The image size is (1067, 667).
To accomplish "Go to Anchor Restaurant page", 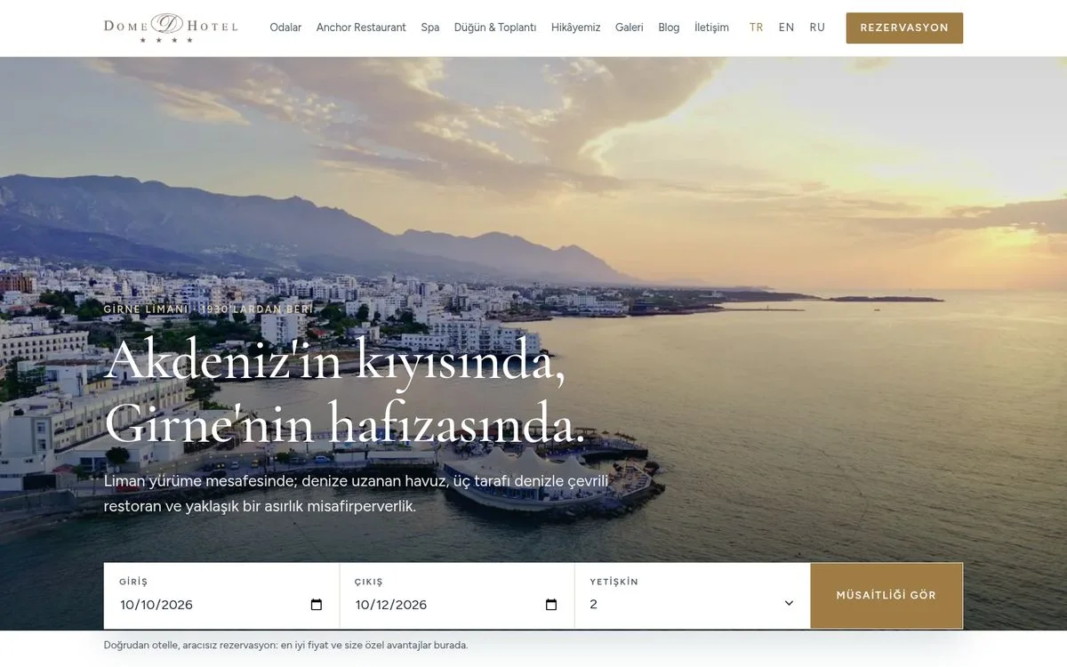I will tap(361, 28).
